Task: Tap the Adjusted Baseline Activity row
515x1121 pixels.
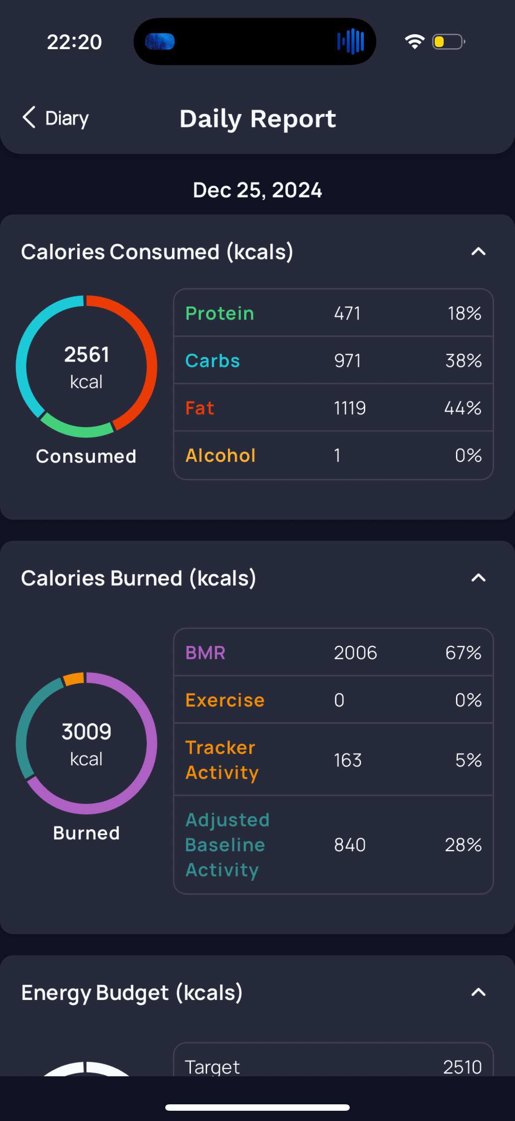Action: tap(334, 845)
